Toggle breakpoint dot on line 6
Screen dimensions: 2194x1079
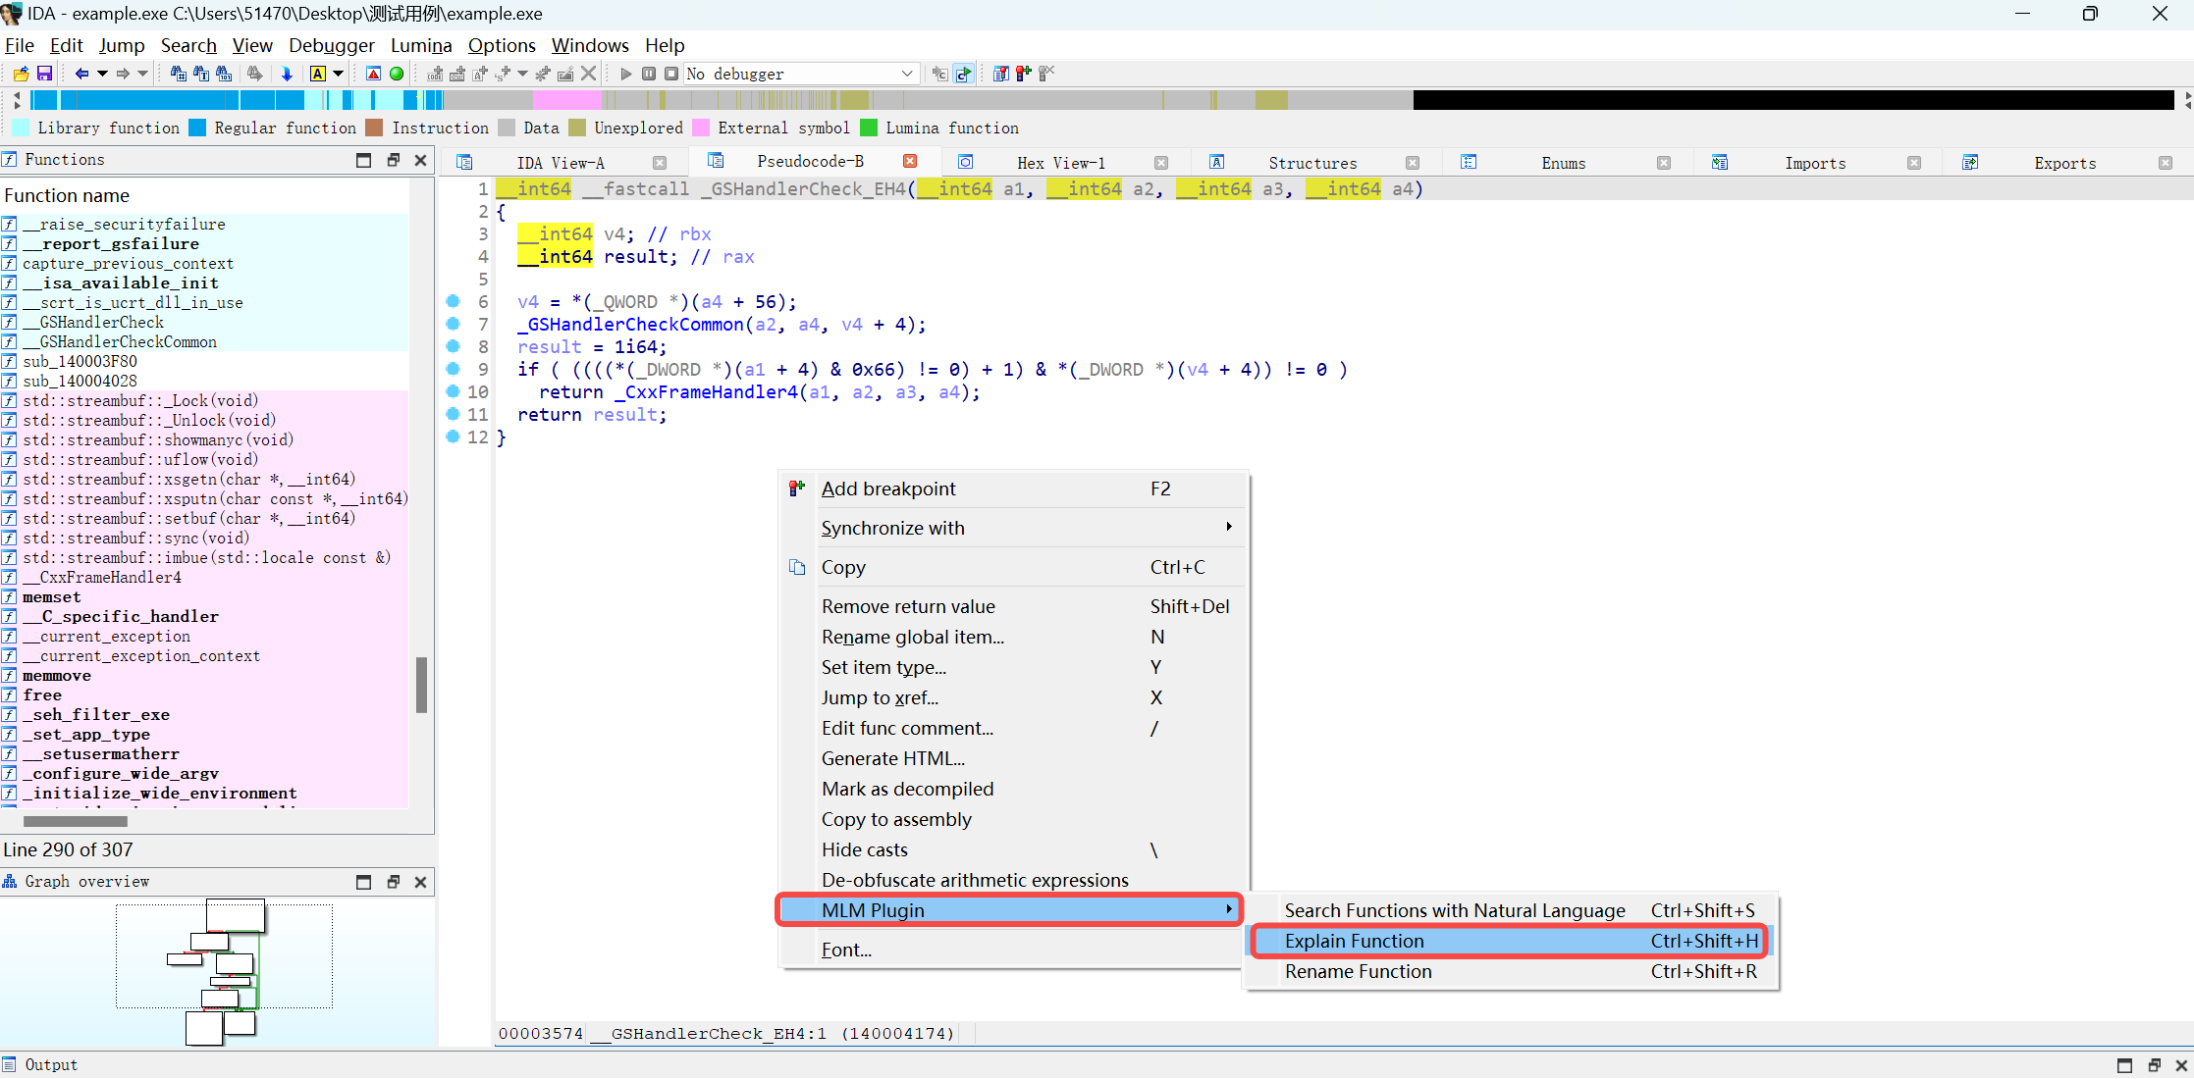[453, 301]
